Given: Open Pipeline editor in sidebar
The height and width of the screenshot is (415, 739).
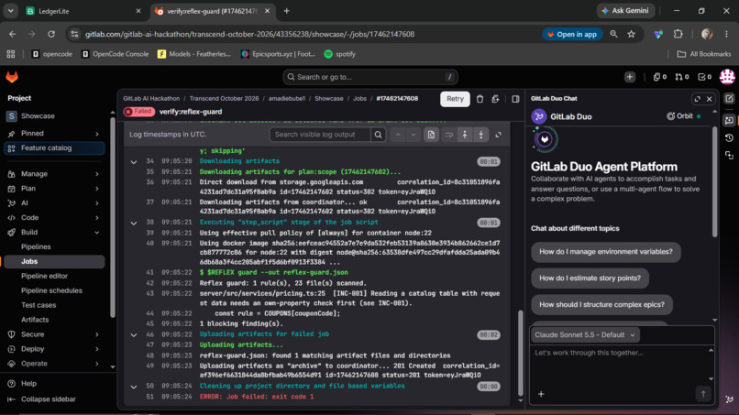Looking at the screenshot, I should pyautogui.click(x=44, y=276).
